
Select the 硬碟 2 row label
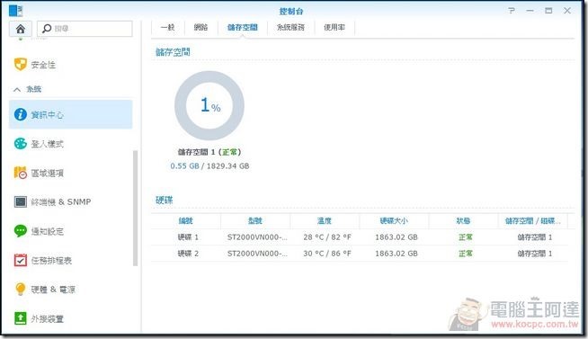click(x=188, y=254)
